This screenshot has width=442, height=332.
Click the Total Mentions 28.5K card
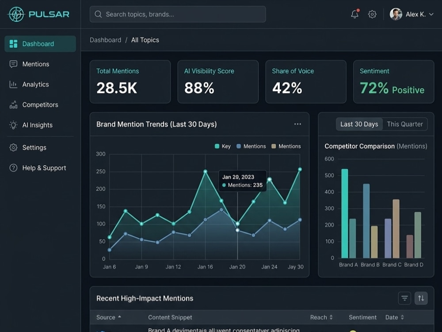[x=130, y=81]
